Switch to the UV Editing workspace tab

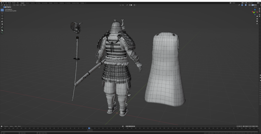click(x=38, y=3)
